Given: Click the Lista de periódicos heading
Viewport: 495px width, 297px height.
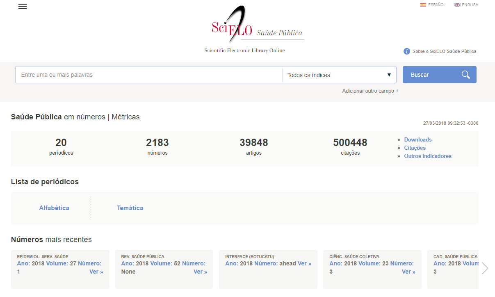Looking at the screenshot, I should pos(45,182).
